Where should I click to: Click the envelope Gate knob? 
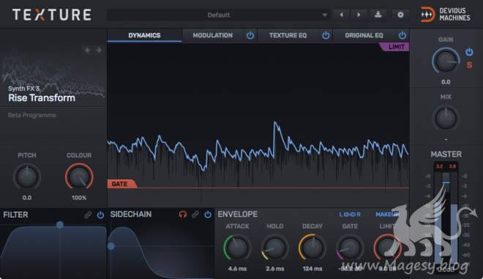pyautogui.click(x=350, y=248)
